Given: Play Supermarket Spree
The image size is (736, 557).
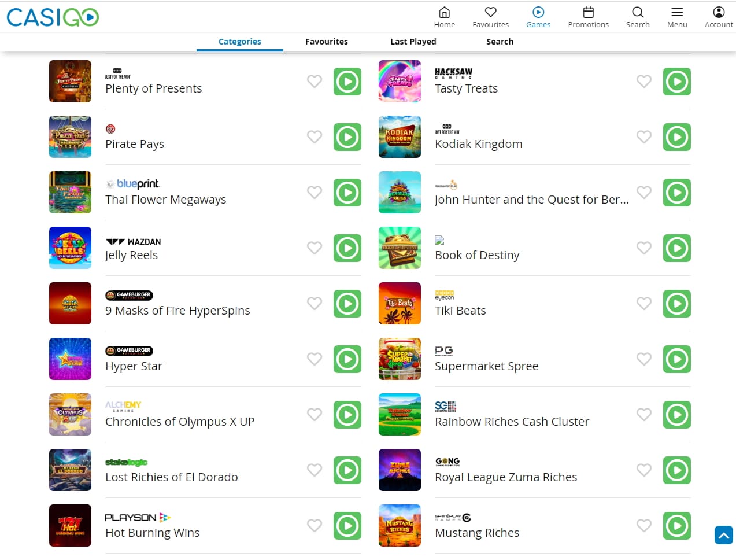Looking at the screenshot, I should pos(677,359).
